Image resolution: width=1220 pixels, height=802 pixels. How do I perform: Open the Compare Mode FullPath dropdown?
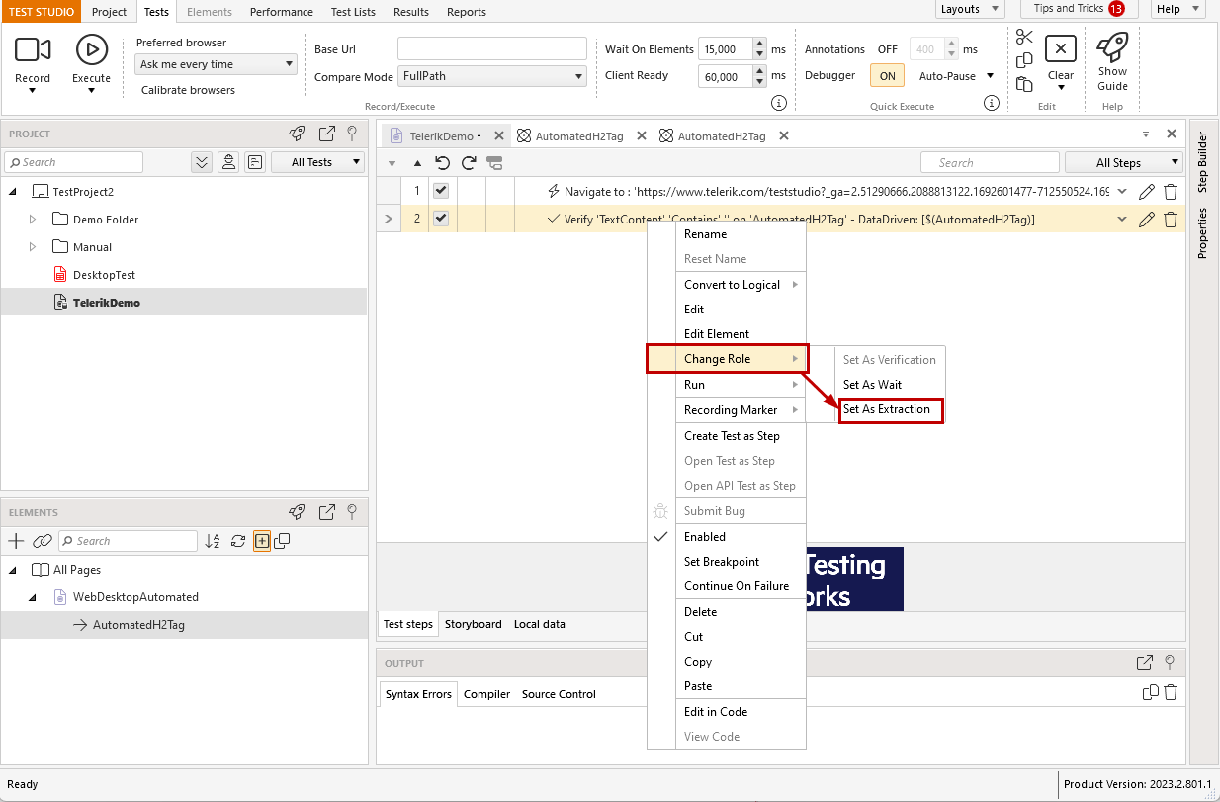[x=492, y=76]
